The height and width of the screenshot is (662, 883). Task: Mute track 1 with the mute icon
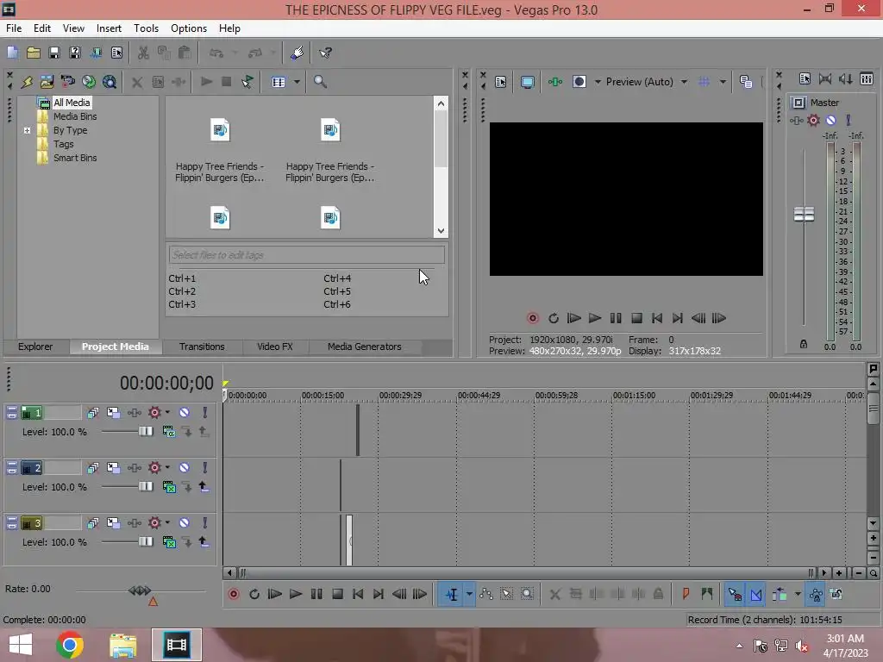tap(185, 413)
